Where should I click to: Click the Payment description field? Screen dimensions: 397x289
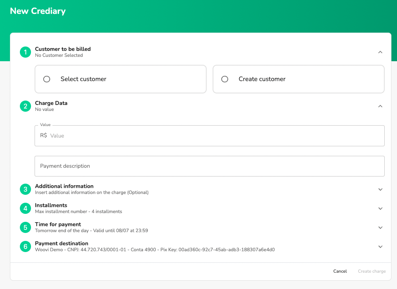[x=209, y=166]
